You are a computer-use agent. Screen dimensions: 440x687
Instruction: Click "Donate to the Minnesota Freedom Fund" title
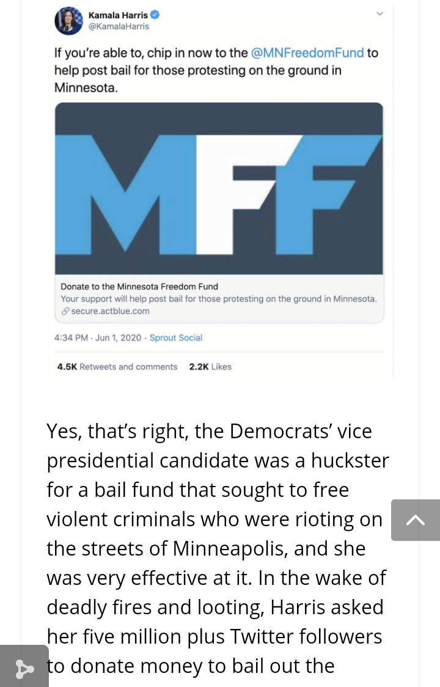click(139, 286)
